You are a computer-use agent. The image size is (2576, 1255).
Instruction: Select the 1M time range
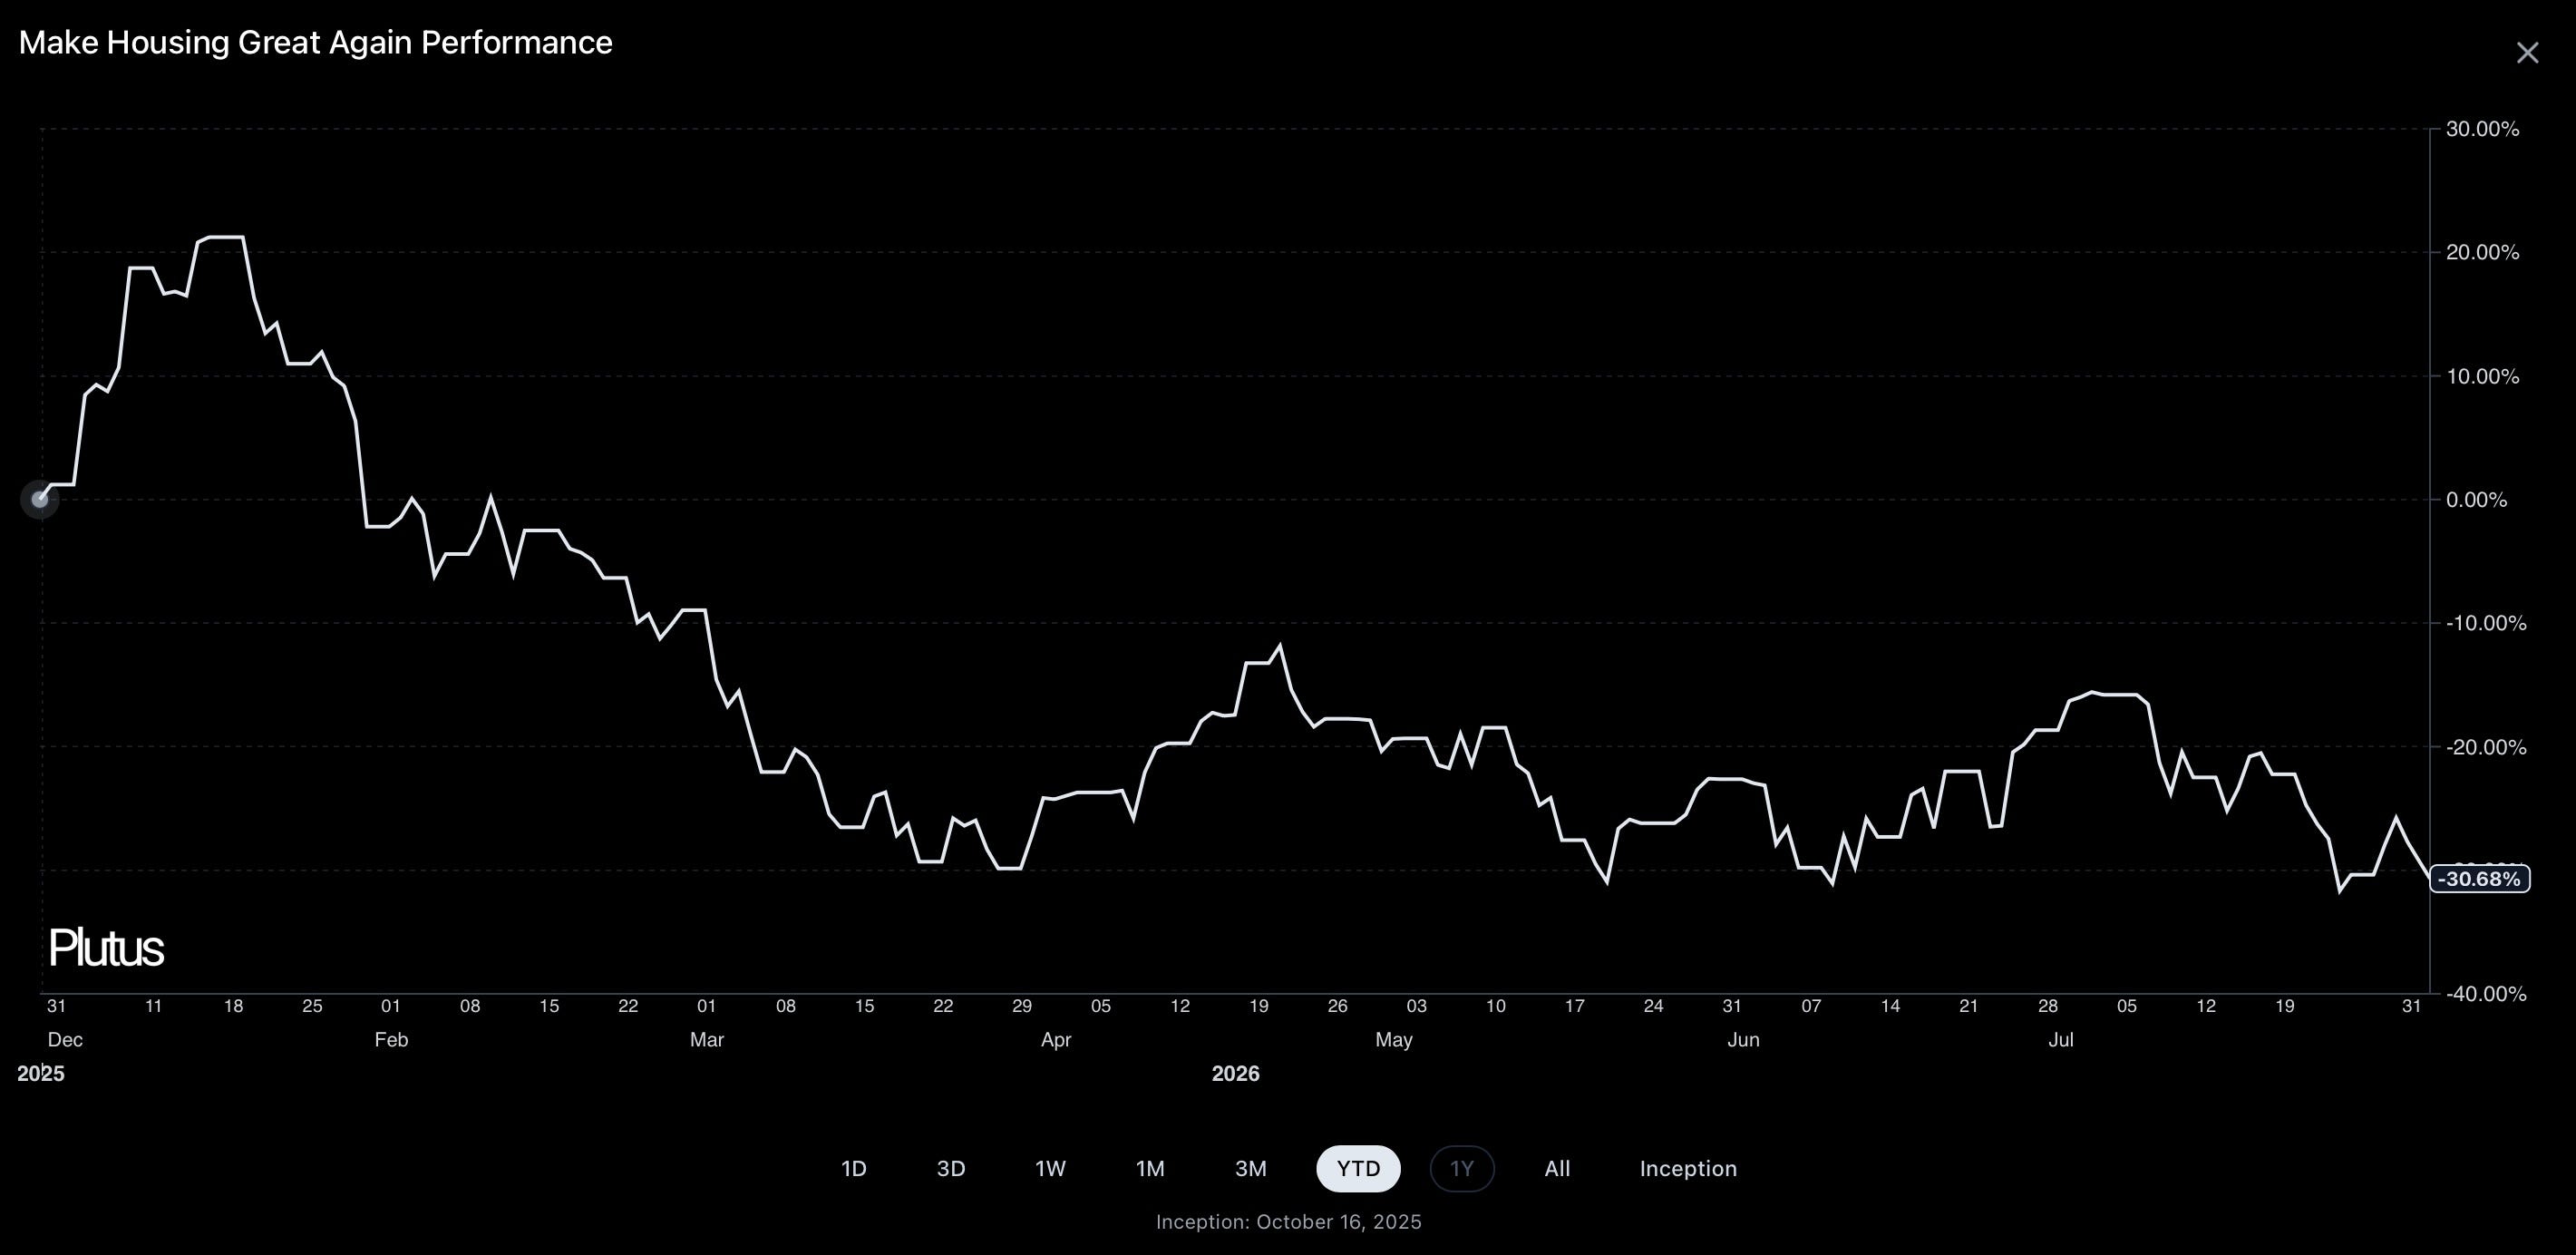point(1150,1168)
